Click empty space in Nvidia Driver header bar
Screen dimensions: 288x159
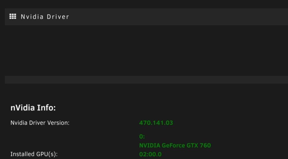pos(178,17)
